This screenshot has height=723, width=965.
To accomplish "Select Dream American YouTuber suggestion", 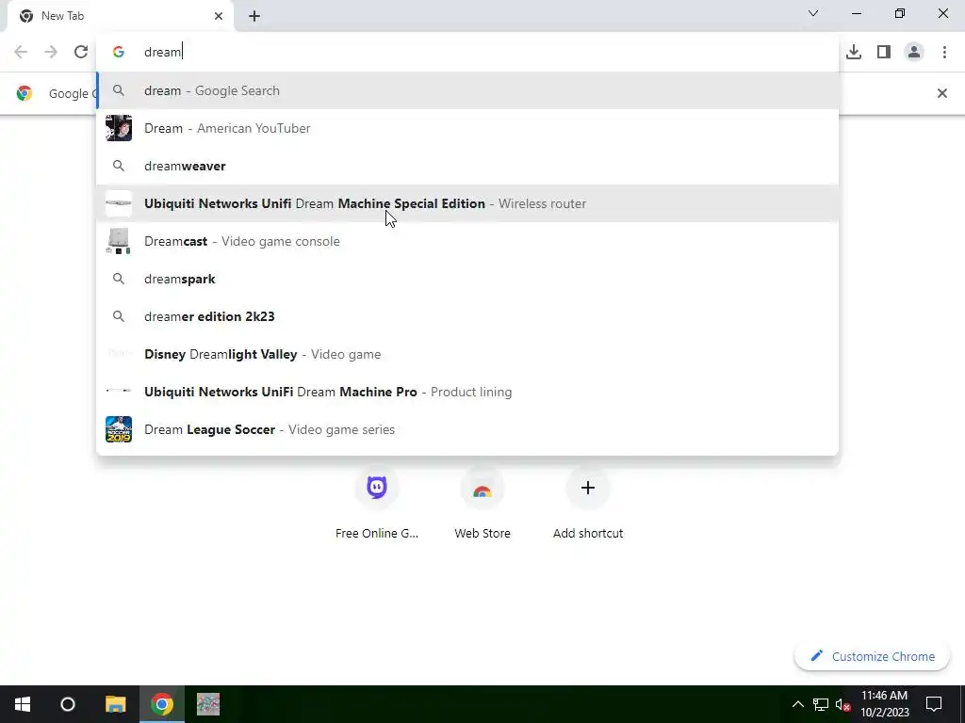I will [467, 128].
